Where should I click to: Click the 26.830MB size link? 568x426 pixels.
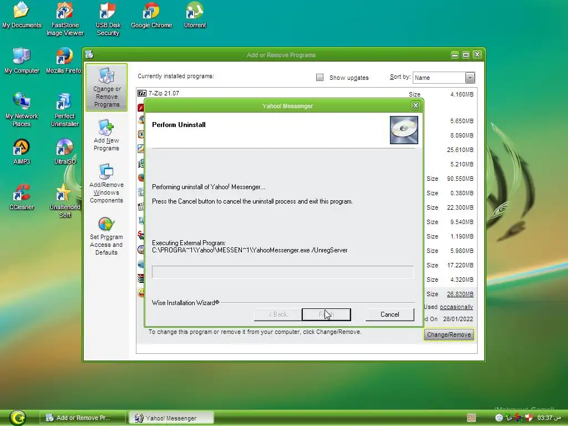[x=460, y=294]
